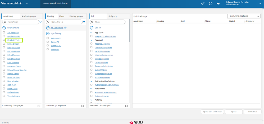This screenshot has width=264, height=124.
Task: Tick the AutoInvoice user checkbox
Action: coord(92,96)
